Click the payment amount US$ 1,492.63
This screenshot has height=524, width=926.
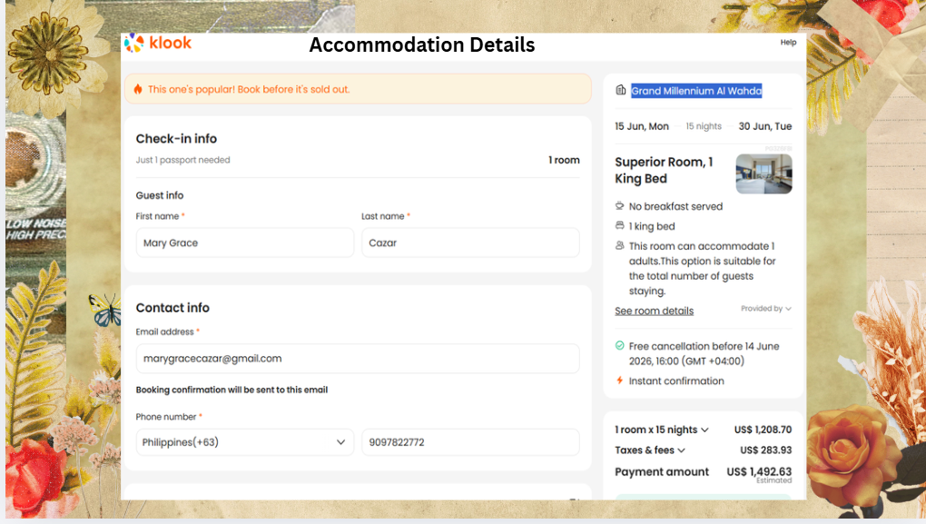click(759, 471)
